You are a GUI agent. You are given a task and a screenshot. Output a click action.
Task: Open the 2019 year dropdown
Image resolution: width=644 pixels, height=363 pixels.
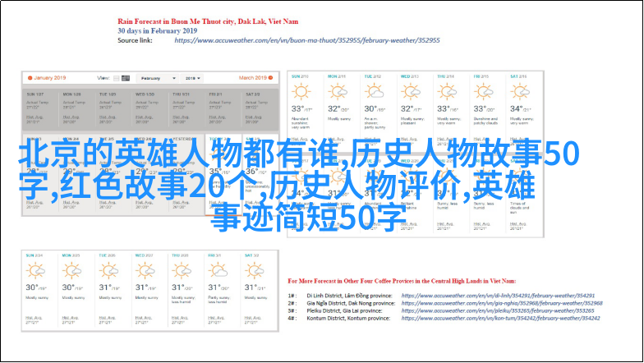click(192, 78)
